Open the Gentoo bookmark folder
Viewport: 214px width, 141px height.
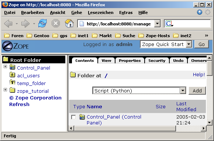(38, 36)
